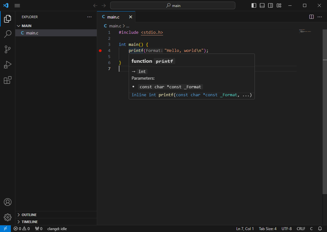Screen dimensions: 327x232
Task: Open the Accounts menu icon
Action: tap(8, 202)
